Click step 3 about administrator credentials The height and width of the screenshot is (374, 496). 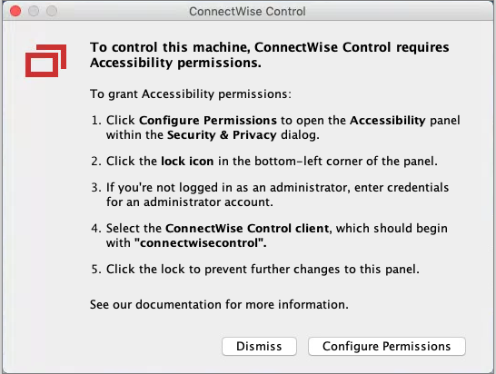point(270,195)
